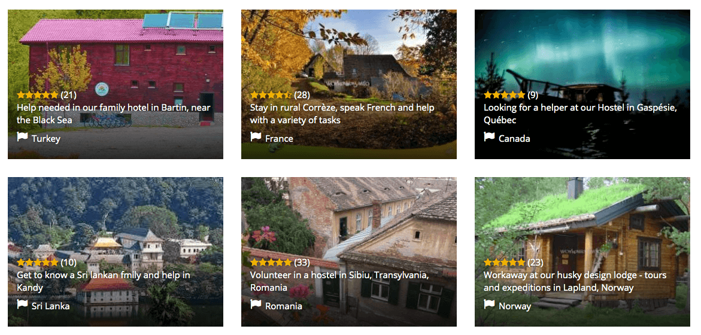The width and height of the screenshot is (701, 335).
Task: Click the flag icon beside Norway
Action: tap(489, 305)
